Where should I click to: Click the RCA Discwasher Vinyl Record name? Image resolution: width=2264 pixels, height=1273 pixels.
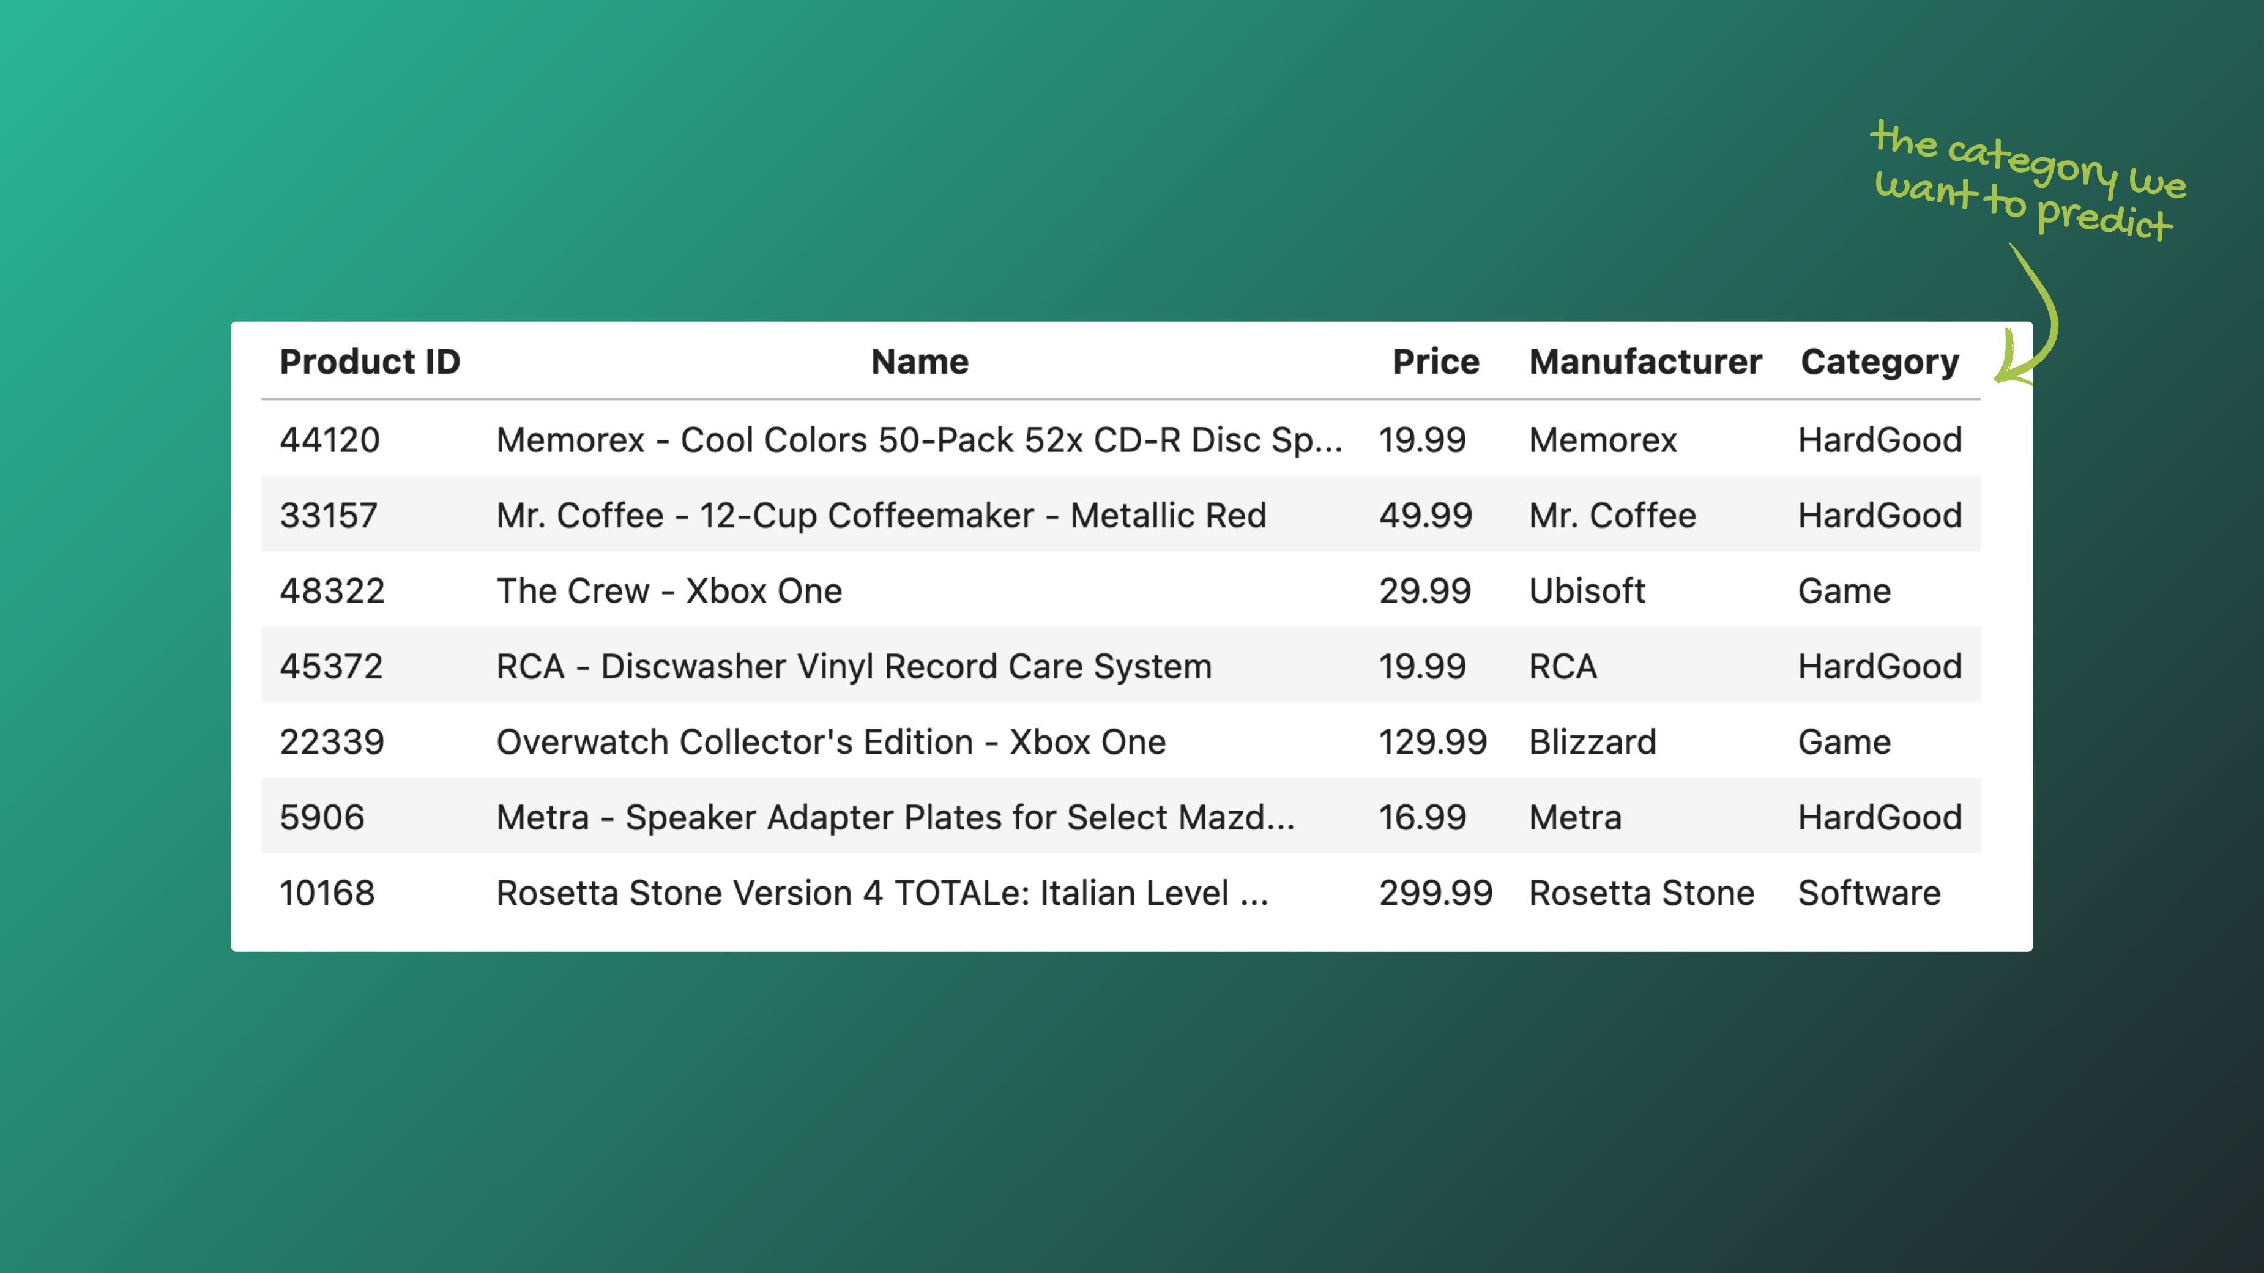(x=854, y=666)
